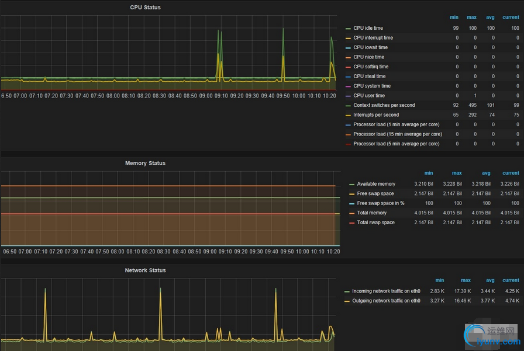Image resolution: width=524 pixels, height=351 pixels.
Task: Click Interrupts per second max value 292
Action: point(473,115)
